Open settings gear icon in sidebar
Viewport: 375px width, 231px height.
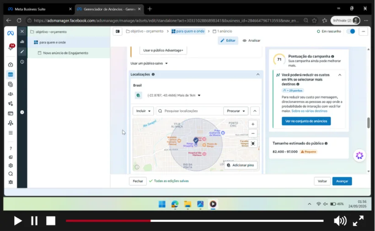click(11, 166)
